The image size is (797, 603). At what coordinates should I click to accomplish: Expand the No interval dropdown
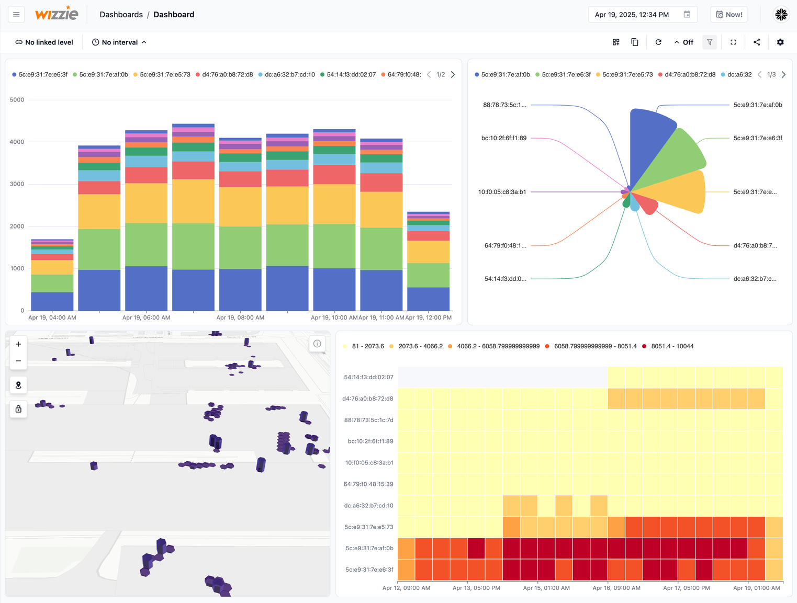(x=119, y=42)
